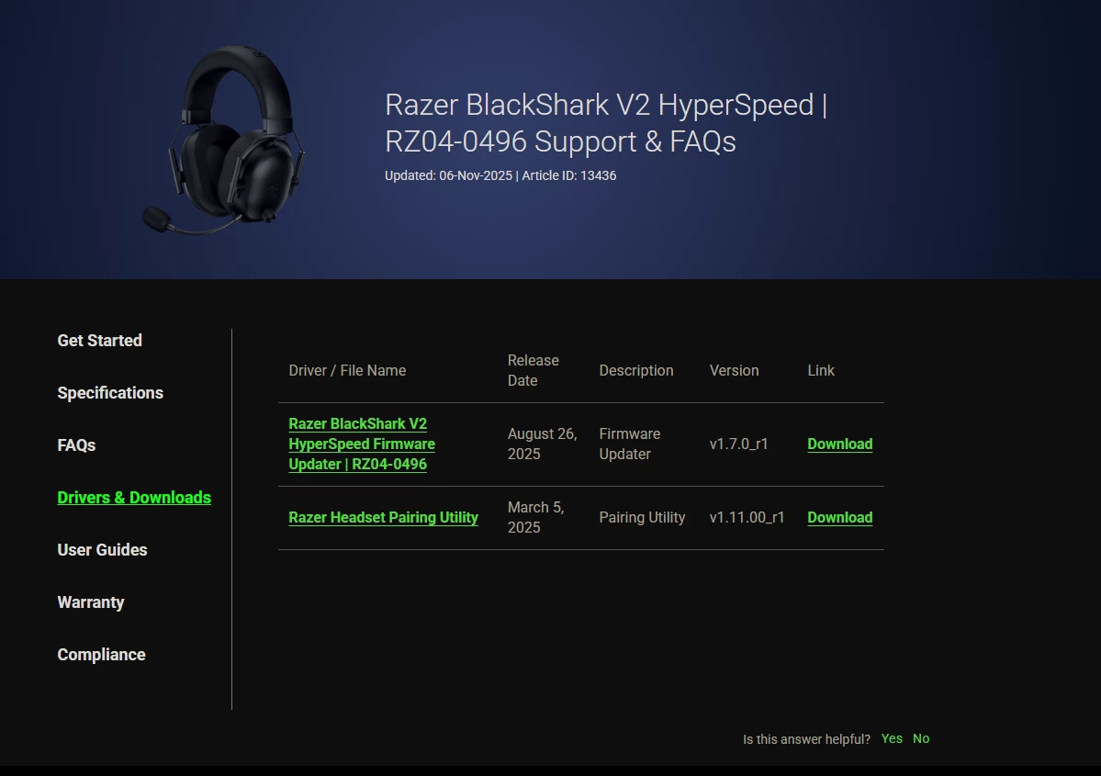Click the Updated 06-Nov-2025 article info line
This screenshot has height=776, width=1101.
pos(500,175)
